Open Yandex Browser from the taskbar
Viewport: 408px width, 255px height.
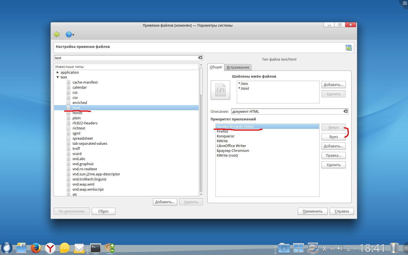tap(50, 248)
